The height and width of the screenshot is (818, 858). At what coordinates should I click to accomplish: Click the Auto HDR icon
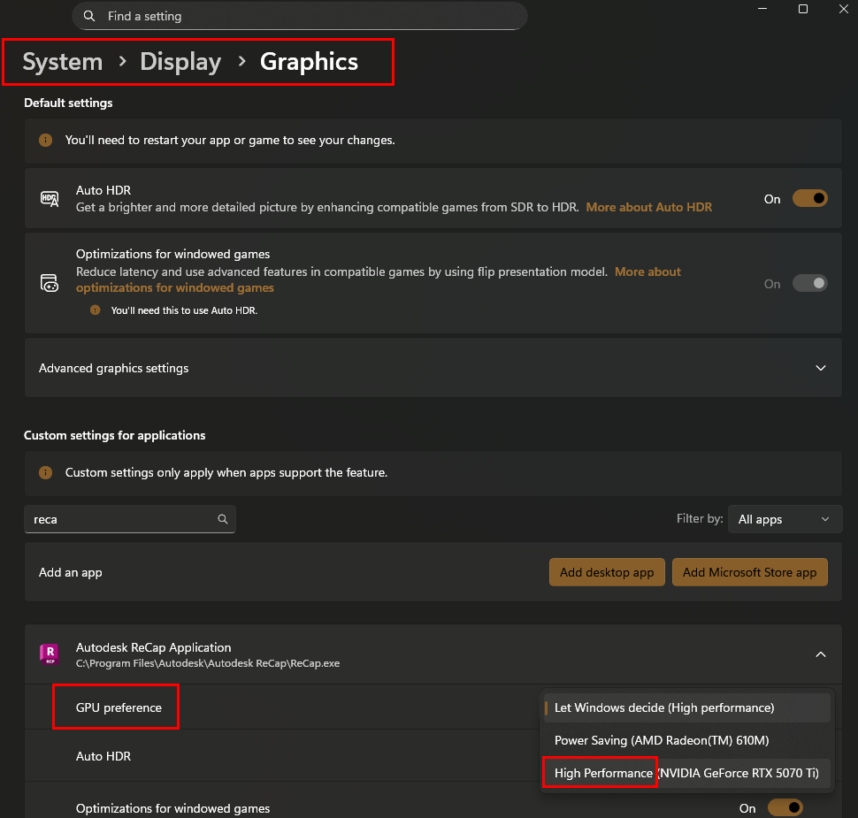pyautogui.click(x=50, y=199)
